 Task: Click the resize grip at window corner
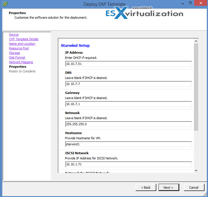tap(205, 194)
